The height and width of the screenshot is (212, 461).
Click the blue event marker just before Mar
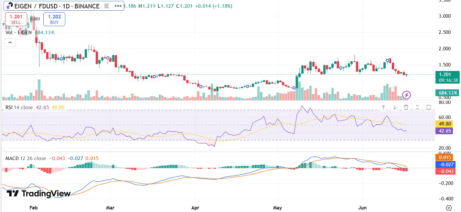click(x=108, y=58)
